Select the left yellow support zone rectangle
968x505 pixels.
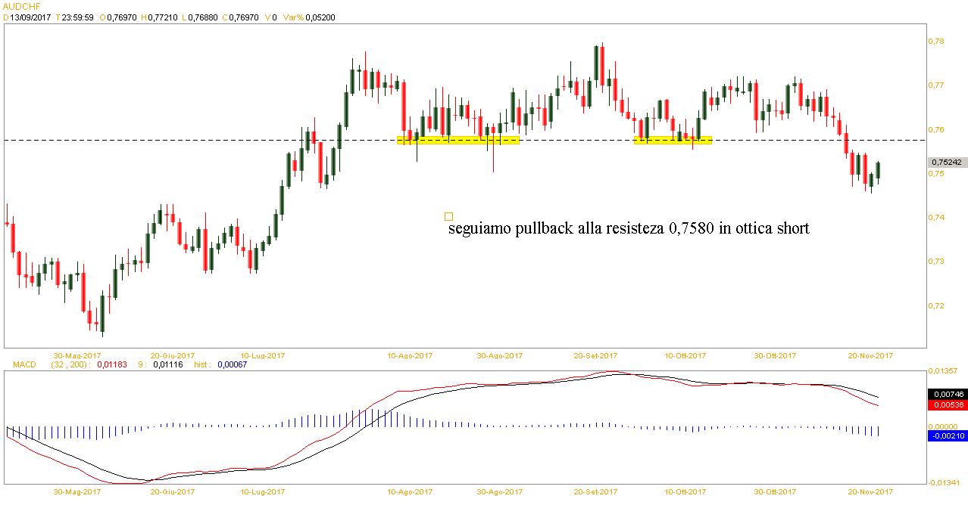pyautogui.click(x=458, y=140)
